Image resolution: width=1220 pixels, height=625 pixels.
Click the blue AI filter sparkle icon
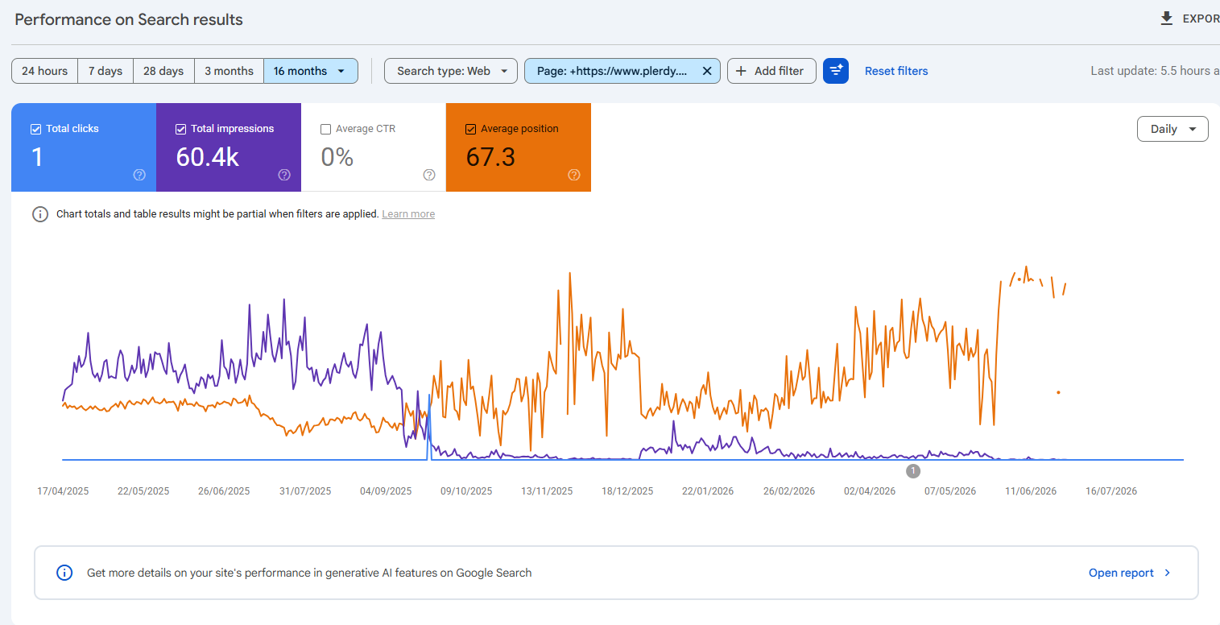tap(836, 71)
